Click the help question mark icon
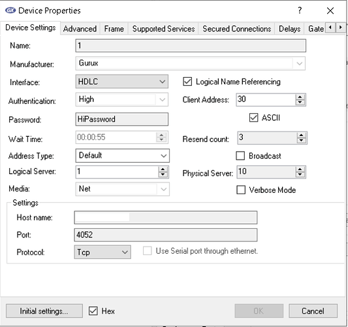Image resolution: width=348 pixels, height=327 pixels. tap(300, 10)
